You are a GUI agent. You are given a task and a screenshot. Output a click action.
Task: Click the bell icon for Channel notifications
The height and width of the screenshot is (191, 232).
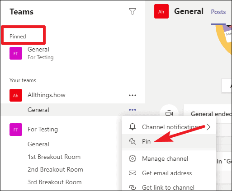click(x=133, y=127)
